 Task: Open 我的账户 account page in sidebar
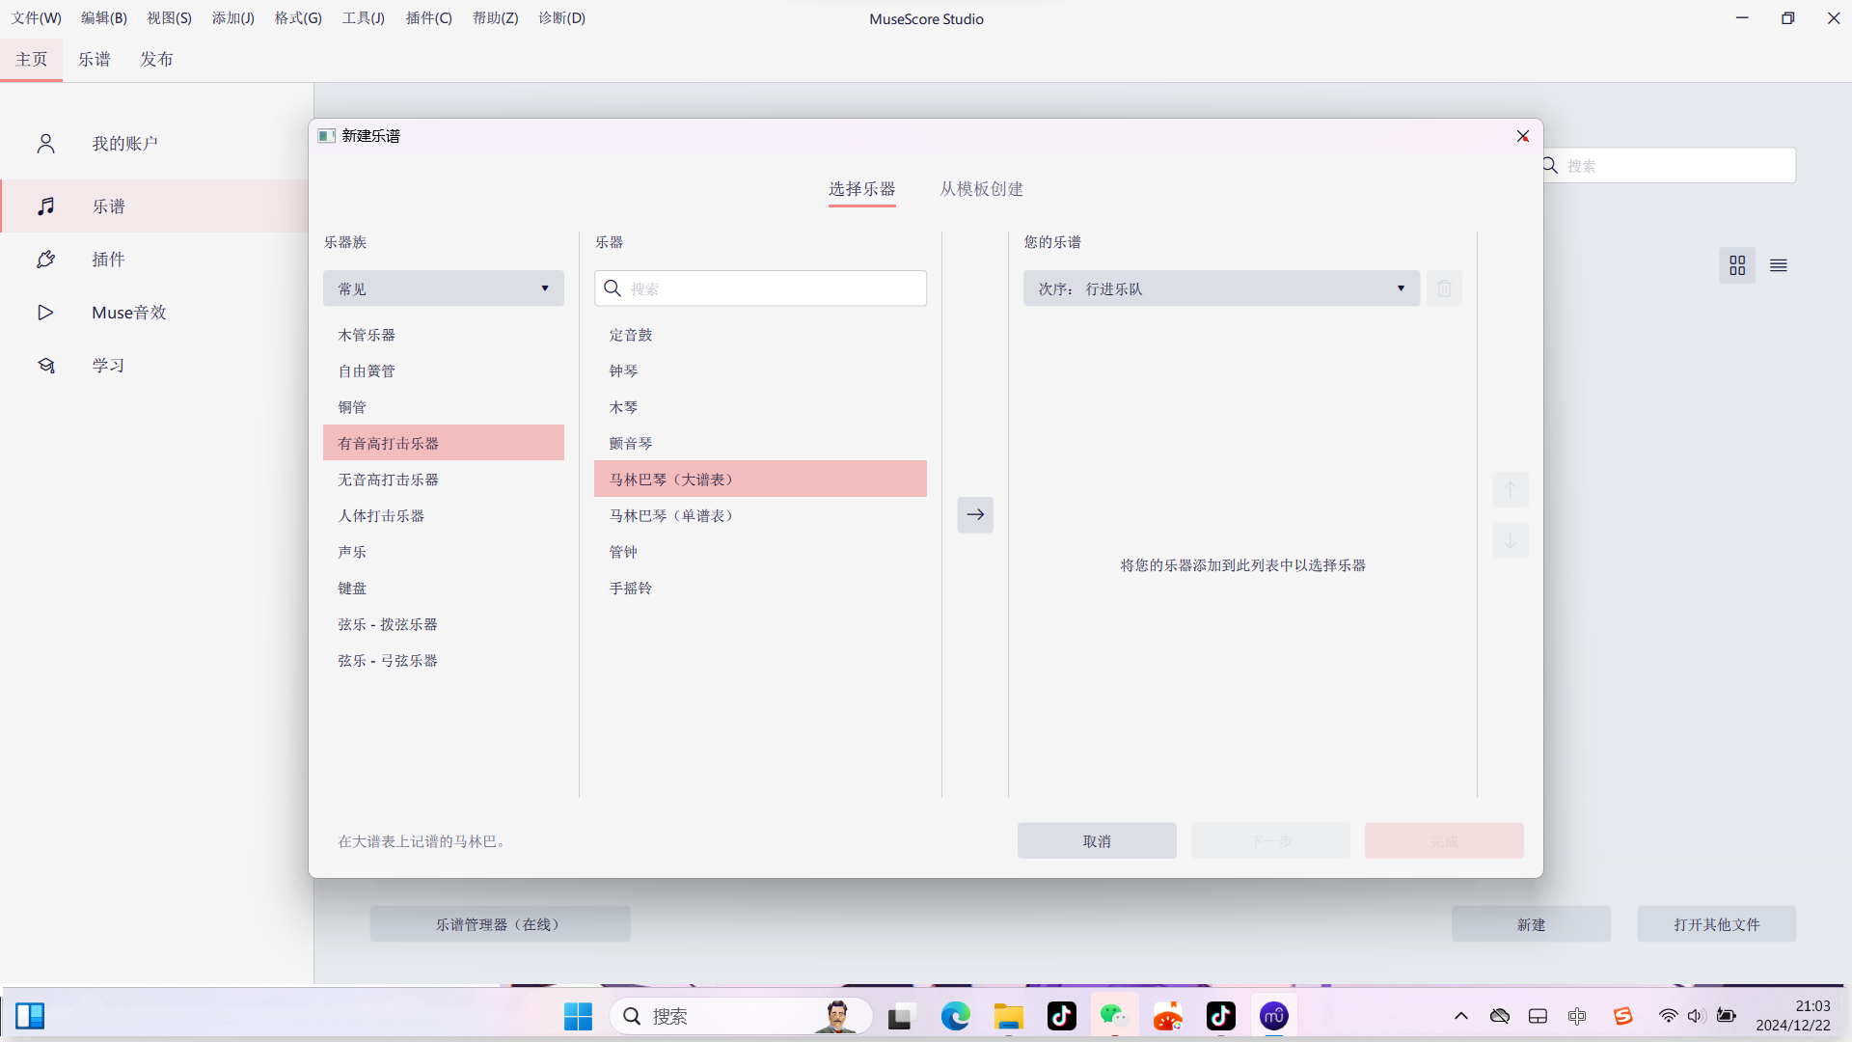tap(154, 144)
